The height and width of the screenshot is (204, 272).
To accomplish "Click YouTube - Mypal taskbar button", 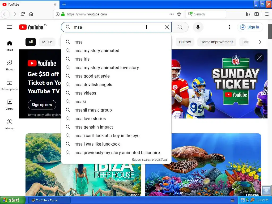I will tap(49, 200).
